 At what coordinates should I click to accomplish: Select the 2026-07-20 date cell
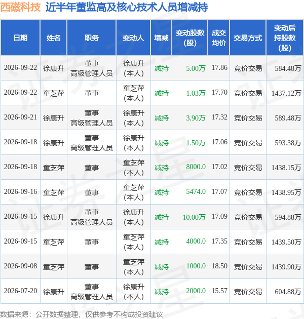tap(20, 291)
